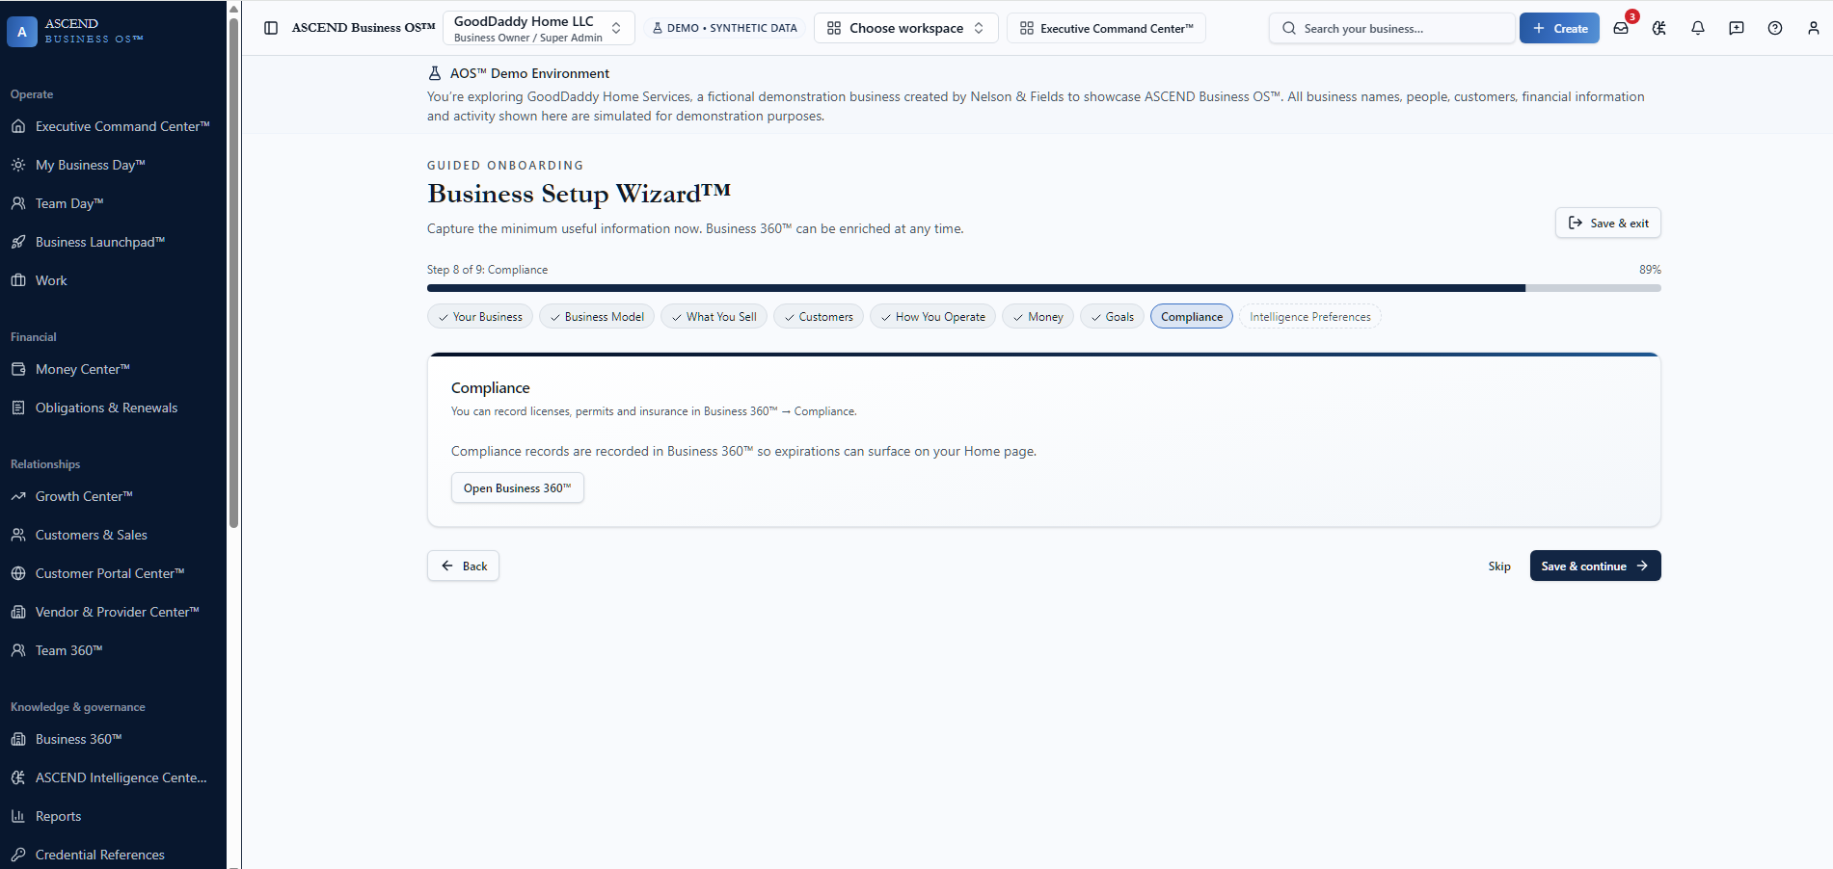The width and height of the screenshot is (1833, 869).
Task: Open the inbox icon with badge
Action: (1621, 28)
